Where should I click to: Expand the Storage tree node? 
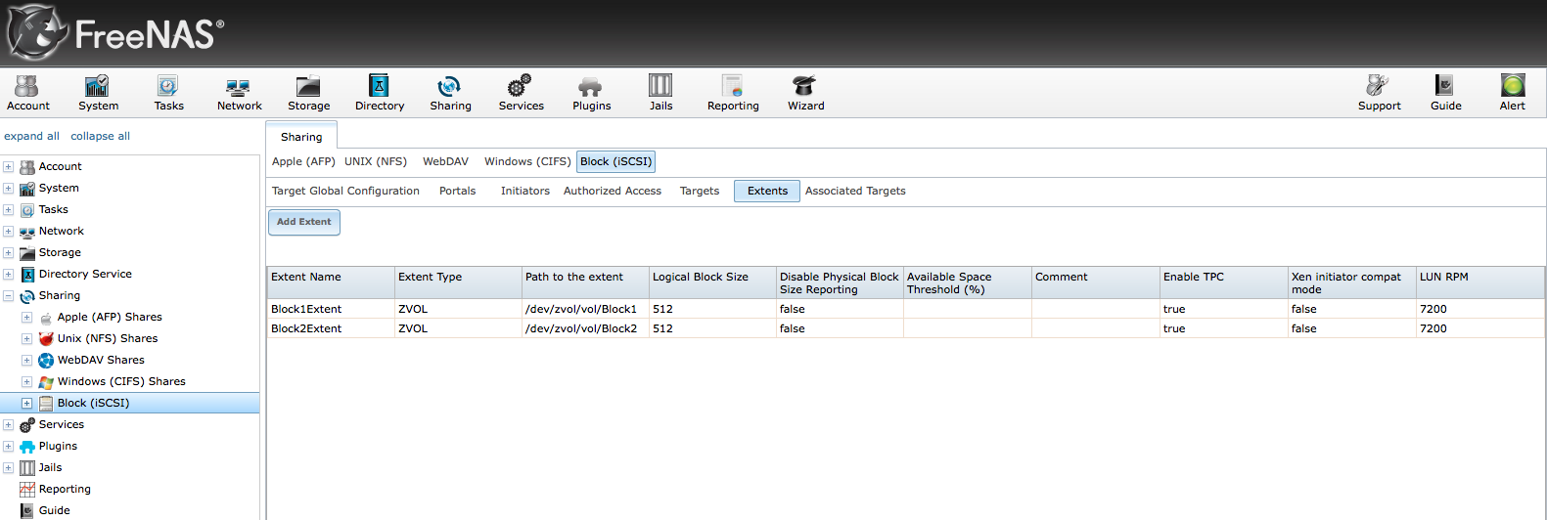pos(8,253)
